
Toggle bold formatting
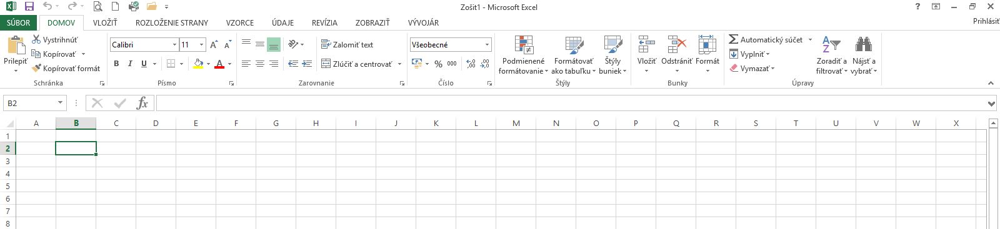tap(116, 64)
